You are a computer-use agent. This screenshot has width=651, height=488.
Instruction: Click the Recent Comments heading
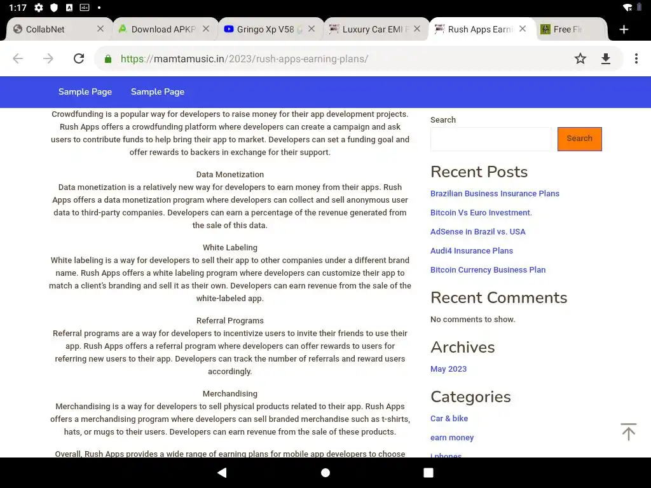pyautogui.click(x=498, y=297)
